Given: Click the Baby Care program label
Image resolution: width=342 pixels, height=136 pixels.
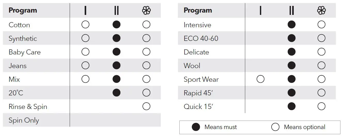Looking at the screenshot, I should (x=25, y=52).
